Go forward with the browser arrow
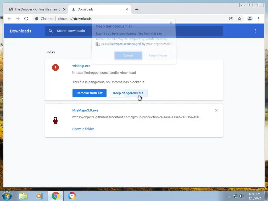 click(18, 19)
